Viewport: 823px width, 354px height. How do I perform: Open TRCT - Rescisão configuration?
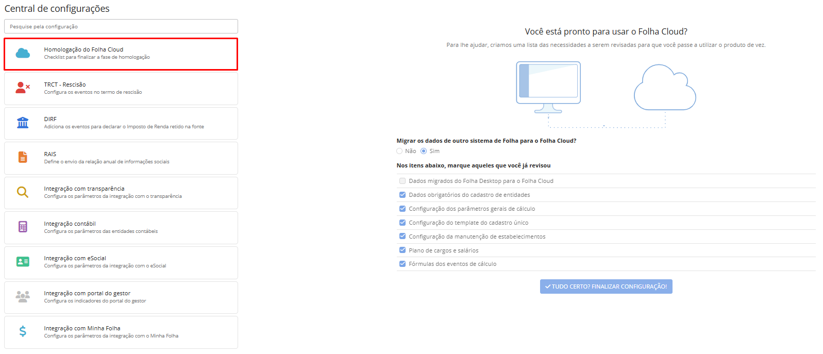[x=121, y=89]
